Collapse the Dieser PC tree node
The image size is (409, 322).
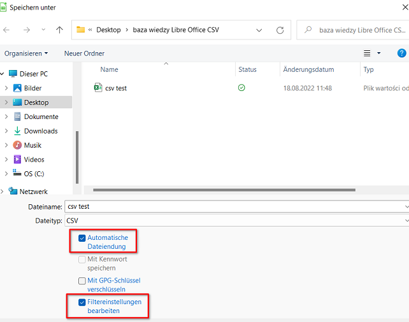pyautogui.click(x=2, y=74)
